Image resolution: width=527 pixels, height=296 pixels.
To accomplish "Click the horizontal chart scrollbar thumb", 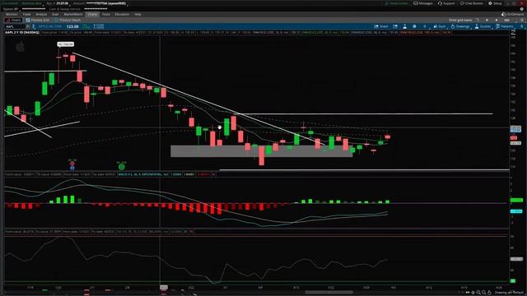I will point(329,293).
